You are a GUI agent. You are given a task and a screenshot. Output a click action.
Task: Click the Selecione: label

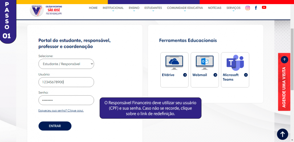point(46,56)
